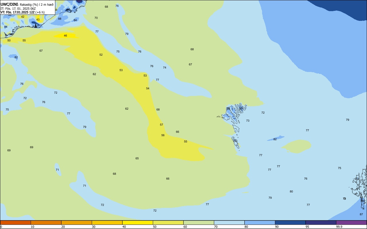Select the bright yellow 40–50 legend swatch

coord(138,222)
